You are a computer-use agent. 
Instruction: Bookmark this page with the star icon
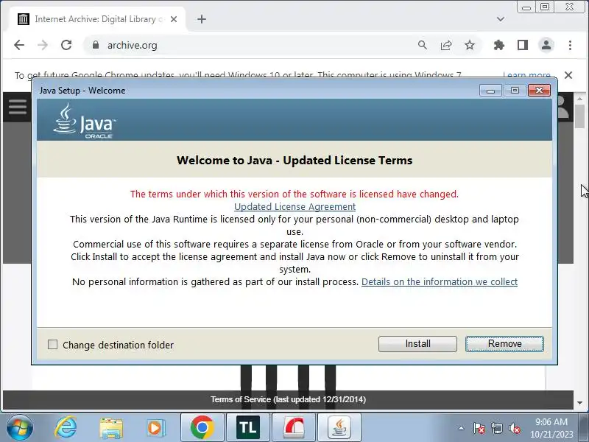(x=470, y=45)
